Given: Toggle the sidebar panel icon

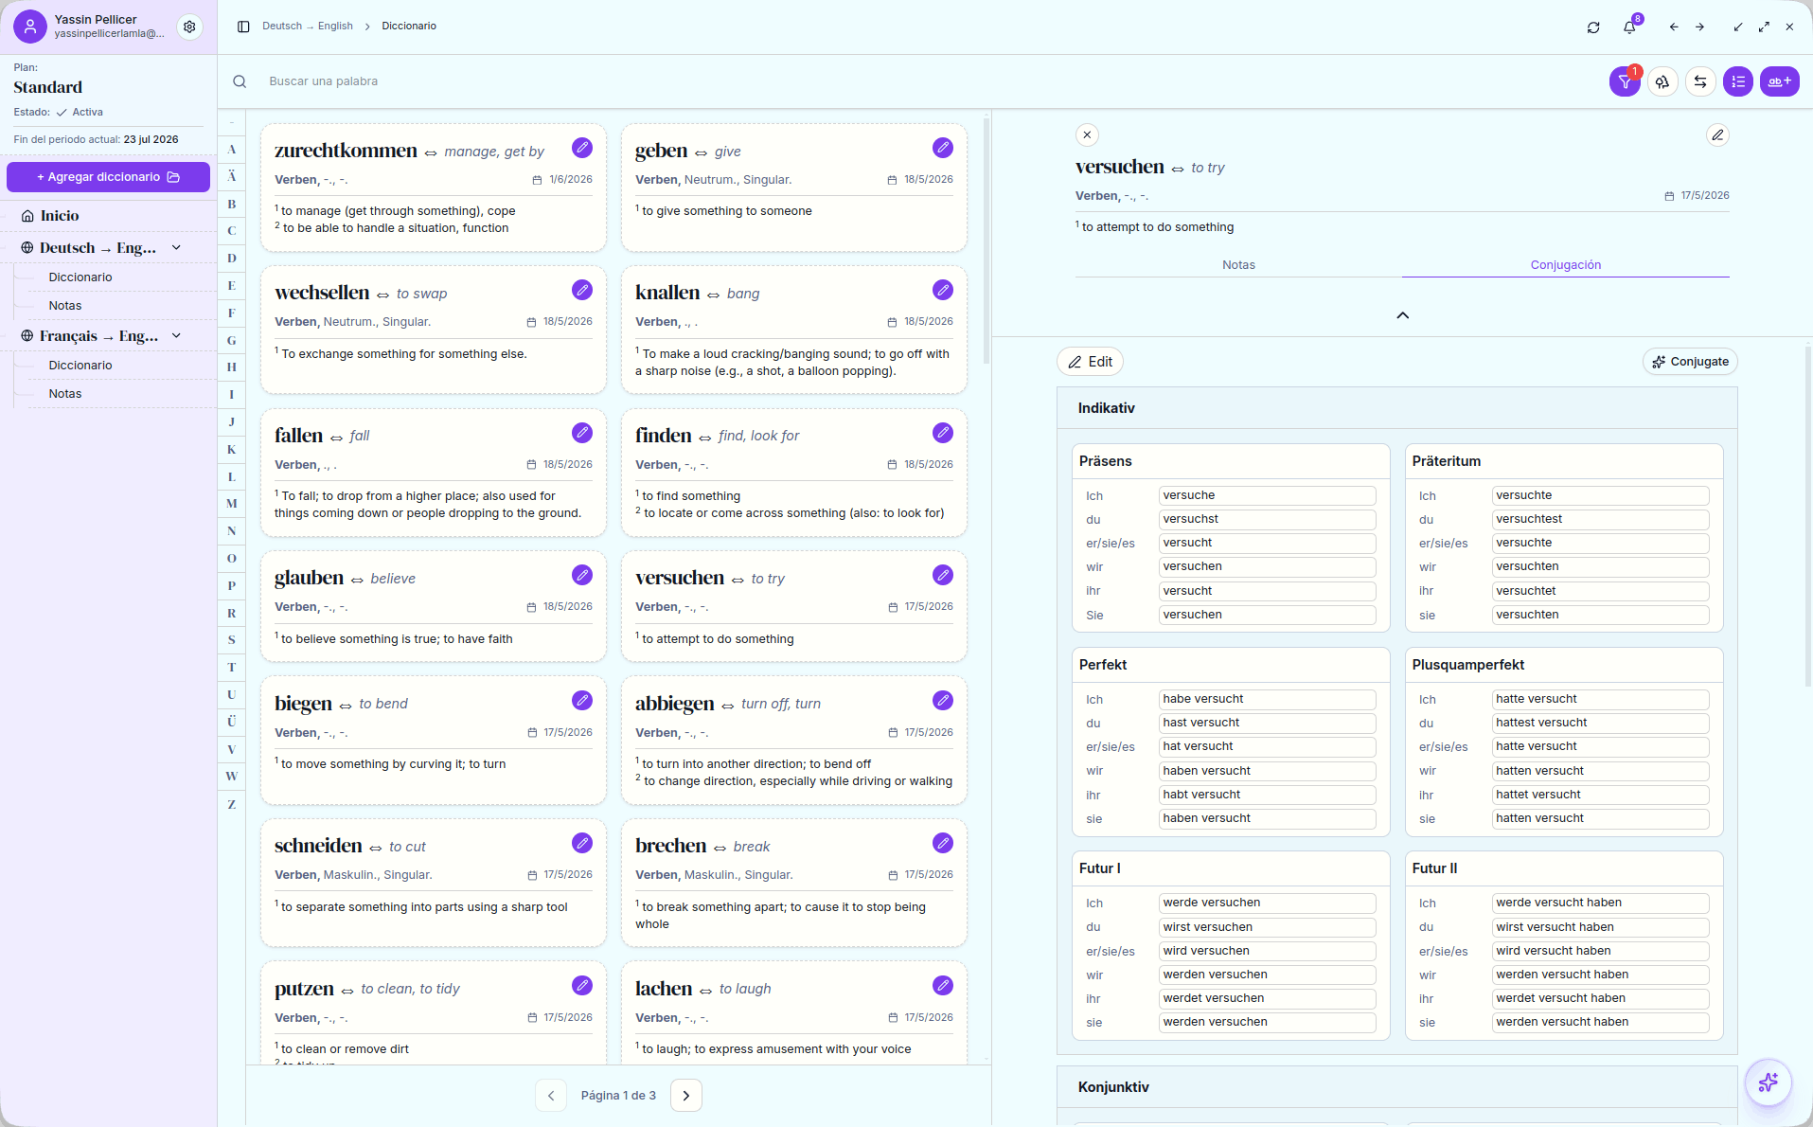Looking at the screenshot, I should 243,27.
